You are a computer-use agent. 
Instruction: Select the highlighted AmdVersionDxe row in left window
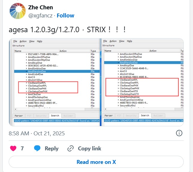click(x=57, y=71)
